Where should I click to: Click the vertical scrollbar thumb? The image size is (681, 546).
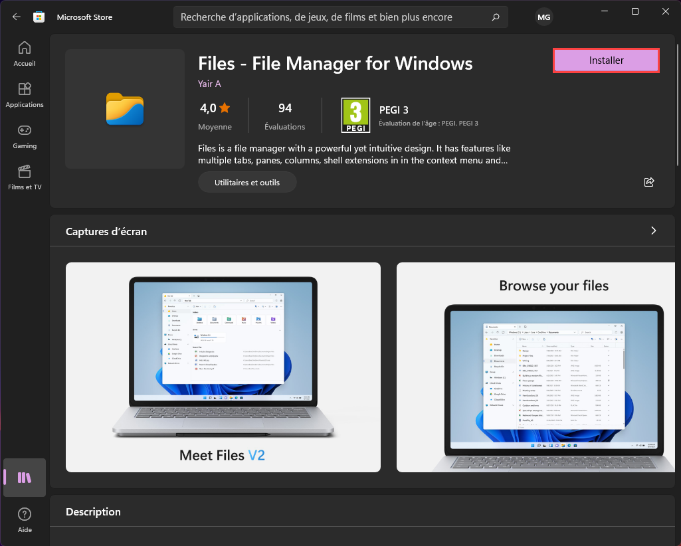[678, 104]
